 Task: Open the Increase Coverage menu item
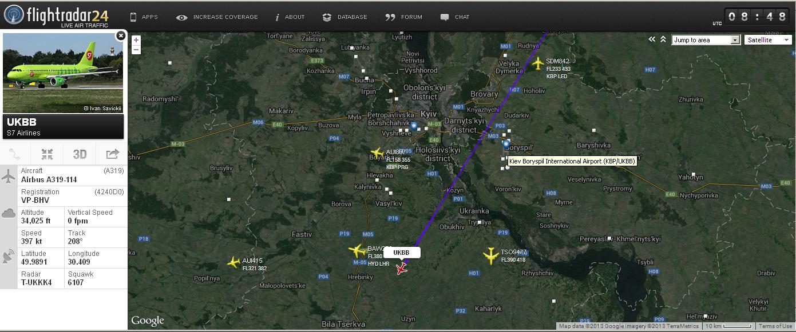click(217, 17)
